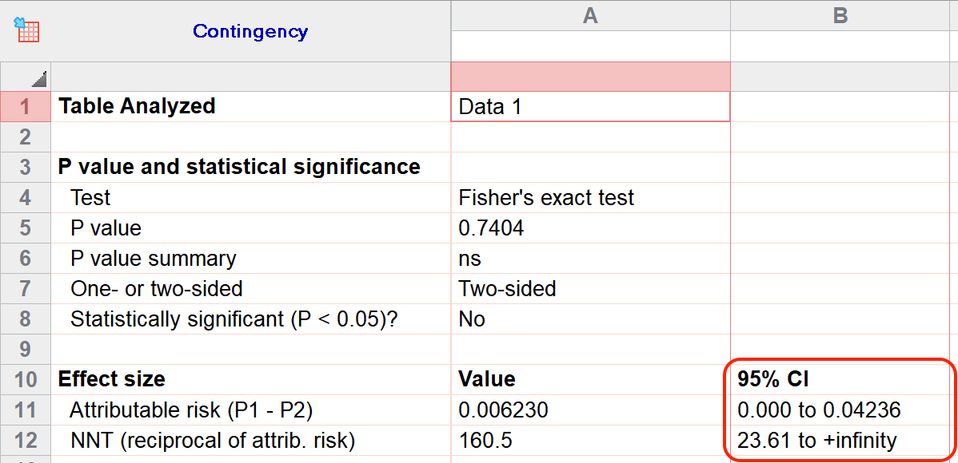
Task: Click the 0.000 to 0.04236 interval cell
Action: click(840, 410)
